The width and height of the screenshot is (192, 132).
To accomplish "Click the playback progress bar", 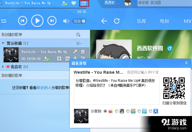I will [x=43, y=8].
